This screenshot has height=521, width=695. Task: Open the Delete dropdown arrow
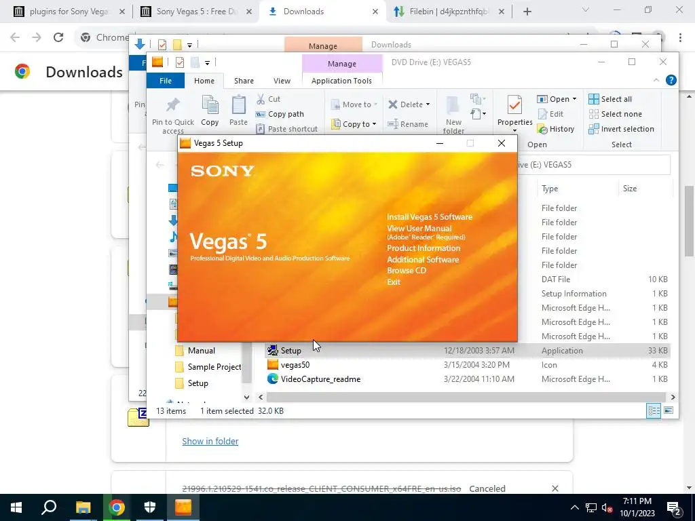(428, 104)
